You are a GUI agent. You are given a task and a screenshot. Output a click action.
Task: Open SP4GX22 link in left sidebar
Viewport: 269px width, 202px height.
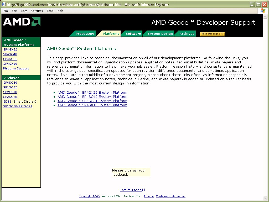click(x=10, y=49)
